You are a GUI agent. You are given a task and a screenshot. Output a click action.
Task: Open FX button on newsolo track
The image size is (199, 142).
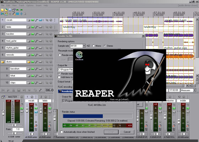click(x=41, y=55)
